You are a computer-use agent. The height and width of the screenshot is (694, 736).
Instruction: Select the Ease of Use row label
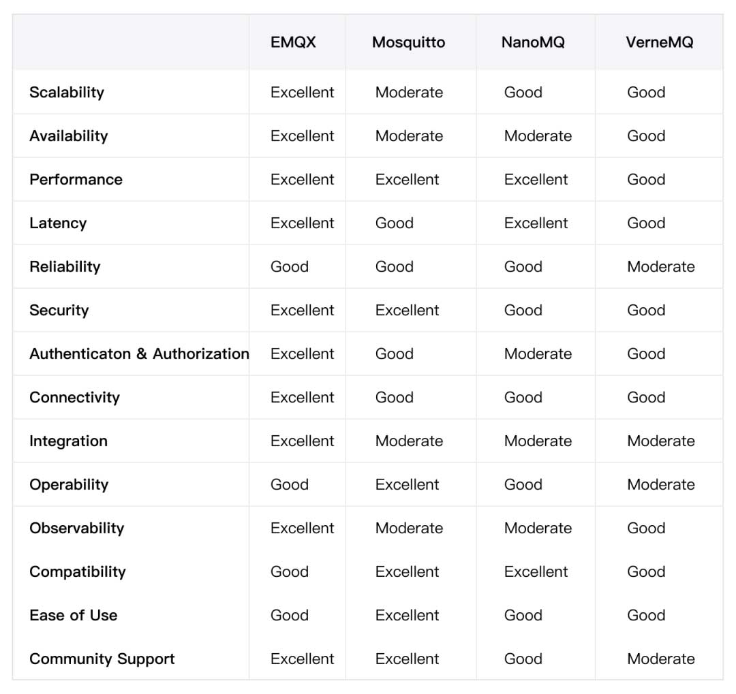tap(73, 615)
